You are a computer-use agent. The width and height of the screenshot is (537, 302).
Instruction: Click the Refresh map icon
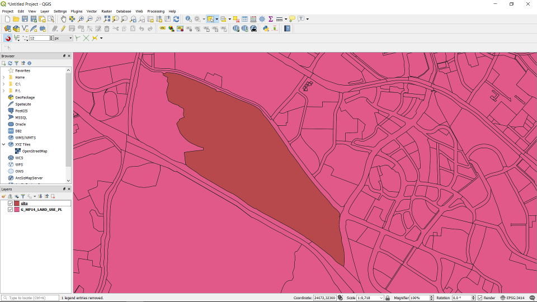[x=176, y=19]
